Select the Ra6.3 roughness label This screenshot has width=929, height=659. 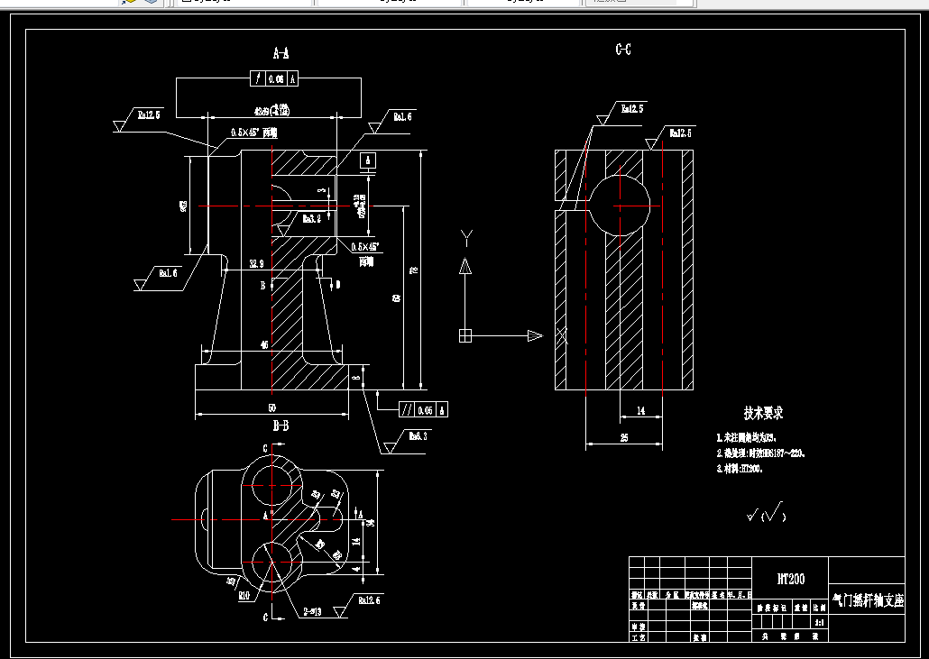click(x=418, y=436)
